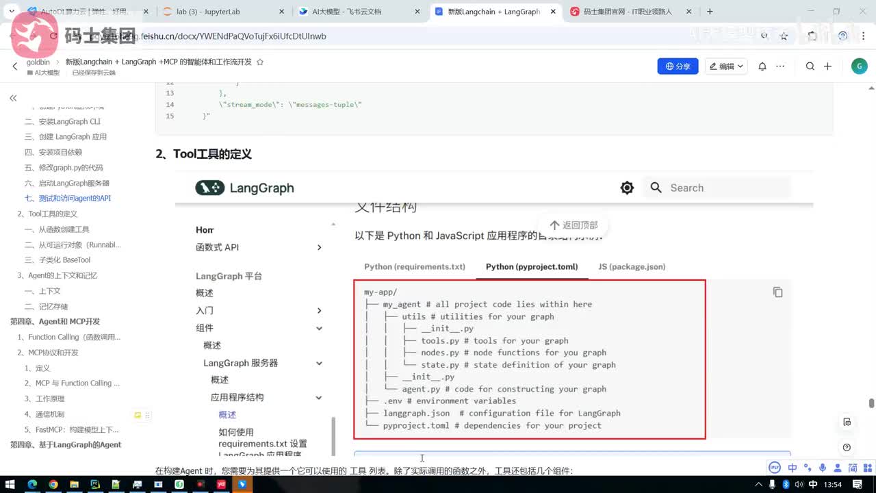The height and width of the screenshot is (493, 876).
Task: Jump to 二、记忆存储 outline item
Action: click(47, 306)
